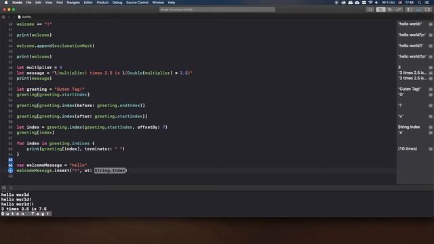Show result for "Guten Tag!" value
Viewport: 434px width, 244px height.
[431, 89]
